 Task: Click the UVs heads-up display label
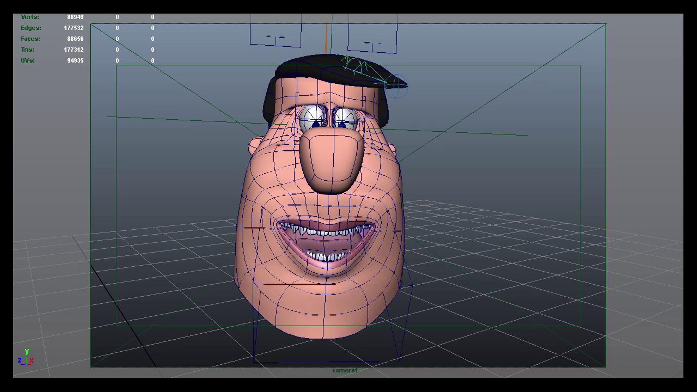(x=28, y=61)
